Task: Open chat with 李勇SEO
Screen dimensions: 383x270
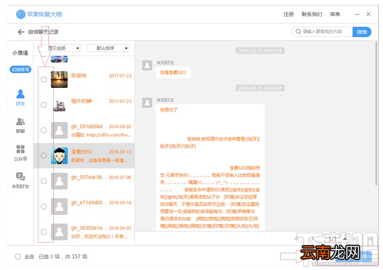Action: point(84,155)
